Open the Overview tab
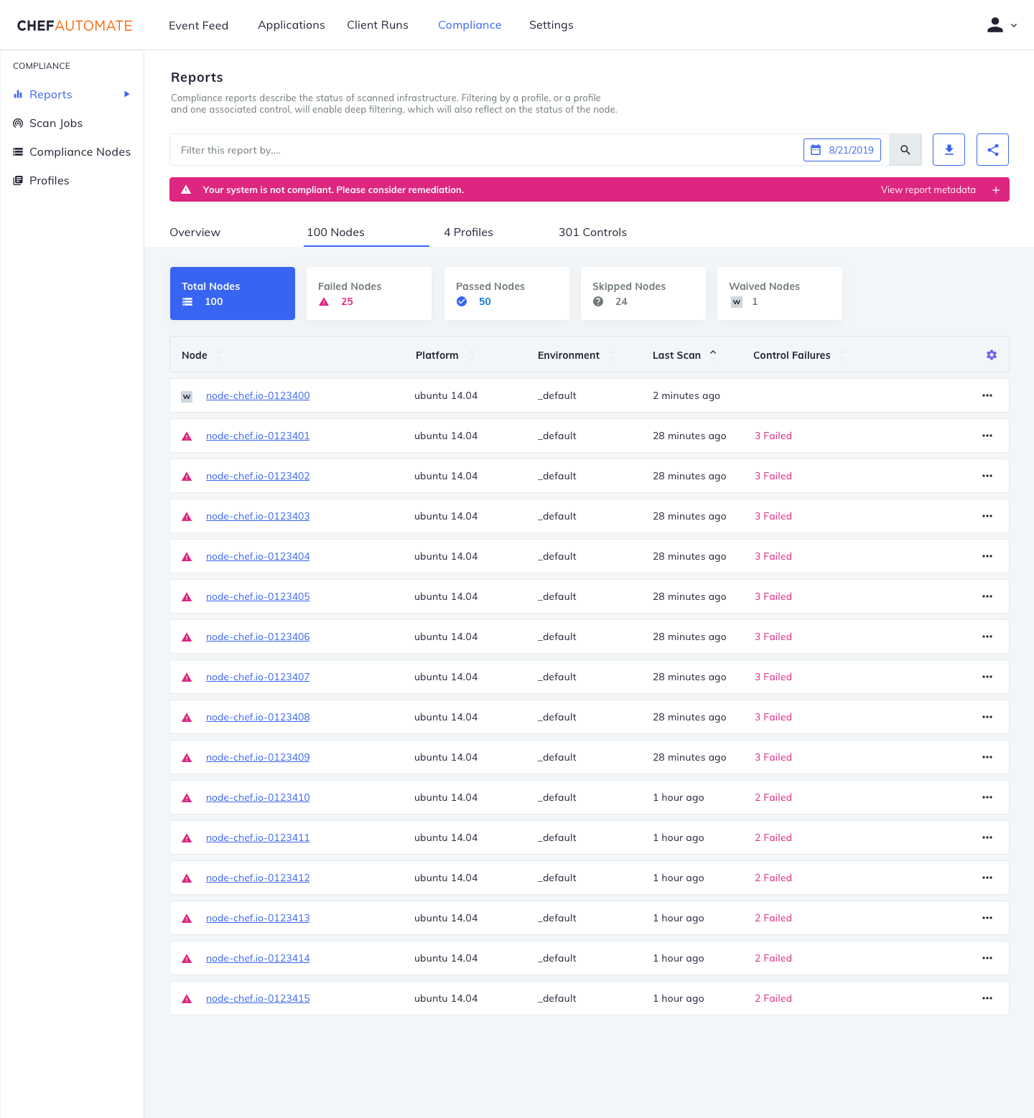 (x=195, y=232)
